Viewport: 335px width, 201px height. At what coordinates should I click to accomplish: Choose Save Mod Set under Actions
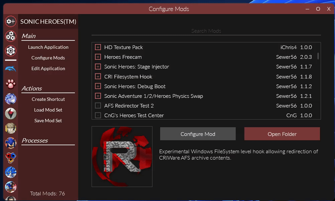48,121
